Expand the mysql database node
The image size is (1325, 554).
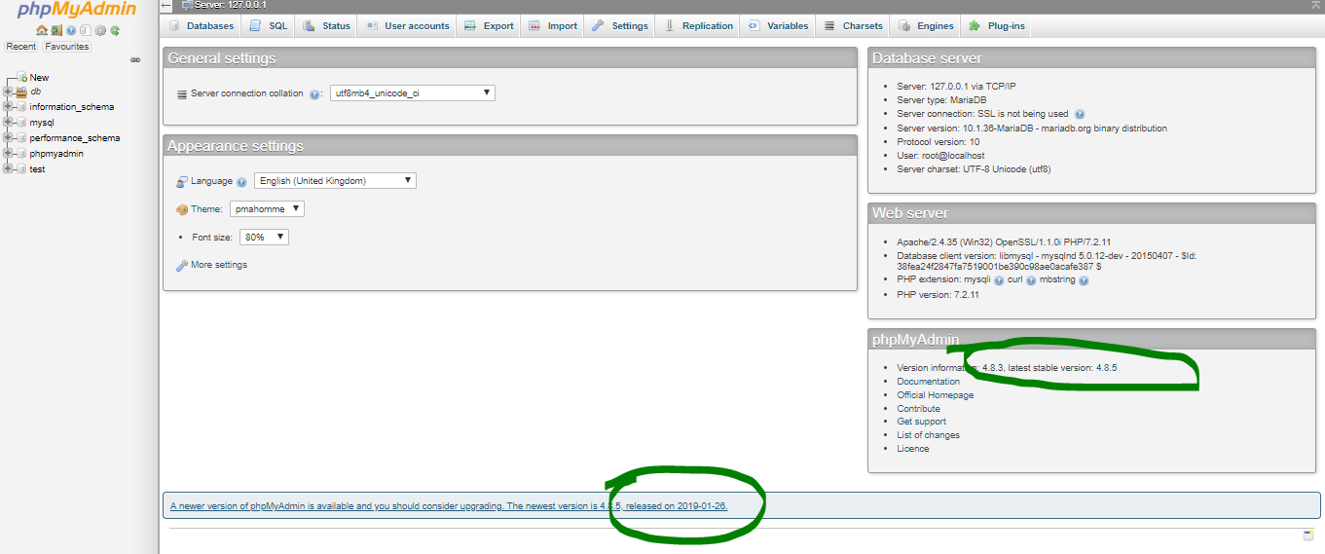[x=8, y=123]
